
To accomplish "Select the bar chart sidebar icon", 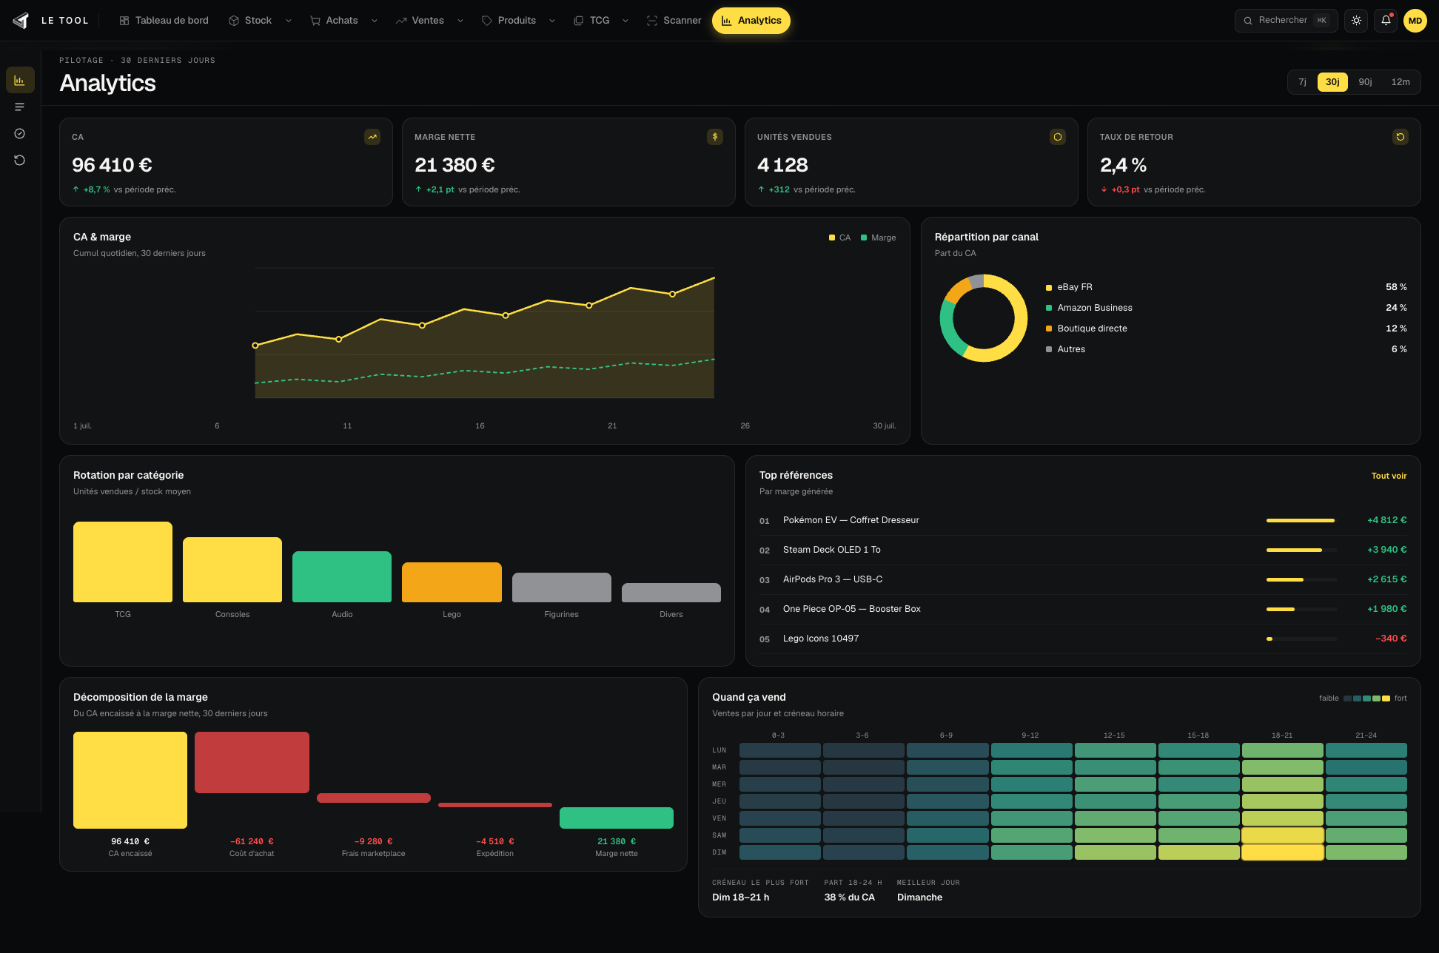I will coord(20,80).
